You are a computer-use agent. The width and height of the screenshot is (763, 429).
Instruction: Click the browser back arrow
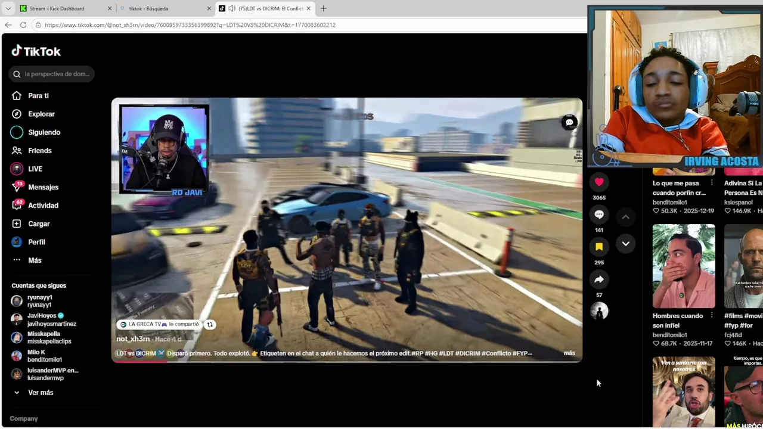click(x=8, y=24)
